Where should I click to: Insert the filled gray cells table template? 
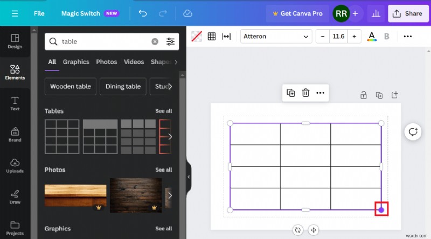tap(138, 137)
